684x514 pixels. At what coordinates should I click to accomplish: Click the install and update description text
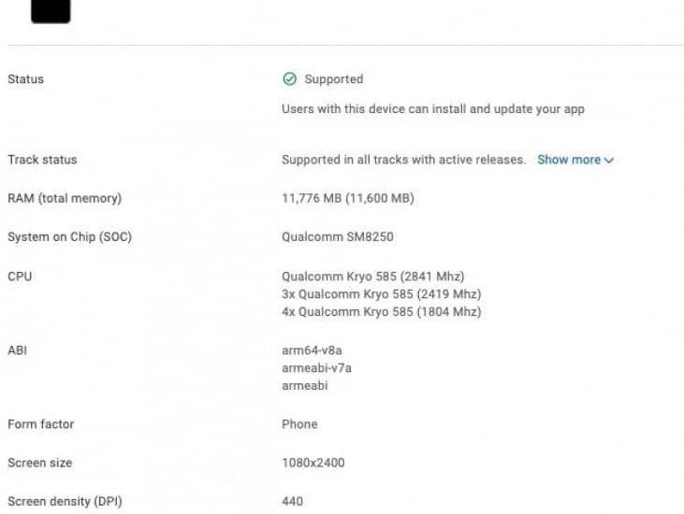[x=432, y=109]
